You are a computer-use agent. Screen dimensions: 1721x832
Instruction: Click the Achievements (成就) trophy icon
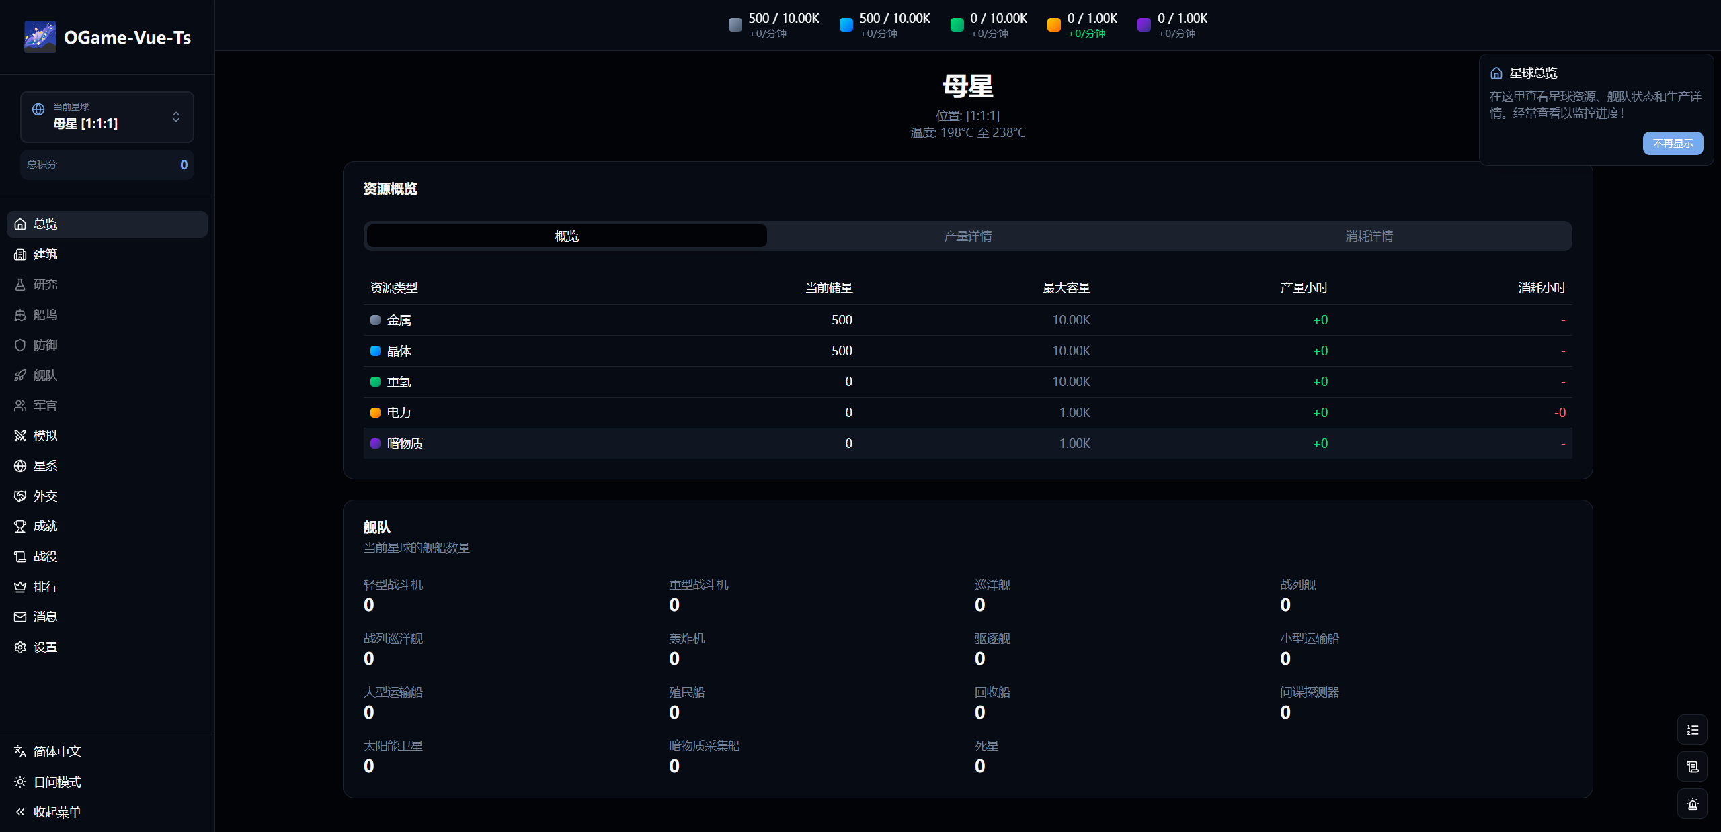(x=20, y=526)
